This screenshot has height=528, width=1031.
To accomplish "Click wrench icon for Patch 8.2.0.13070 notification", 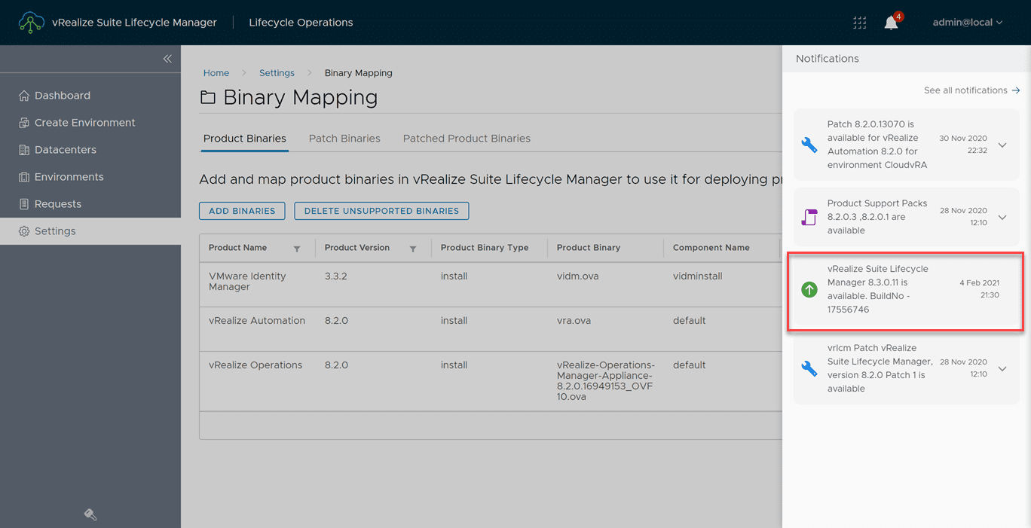I will click(809, 145).
